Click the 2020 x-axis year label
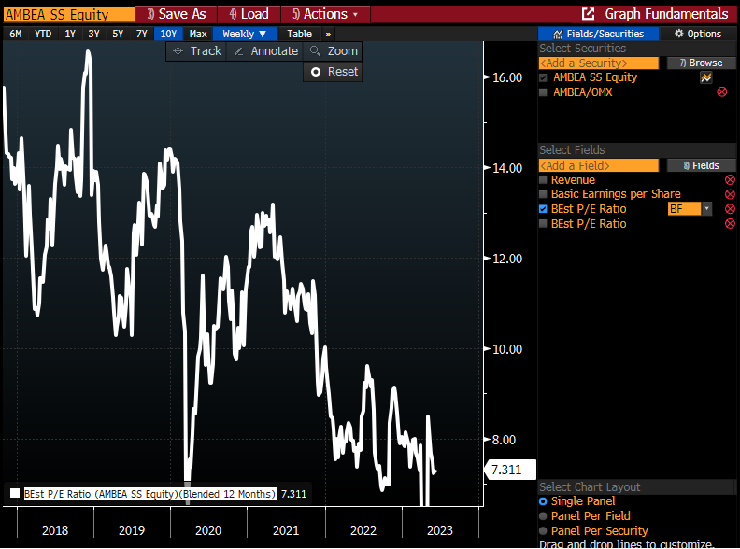 [208, 530]
